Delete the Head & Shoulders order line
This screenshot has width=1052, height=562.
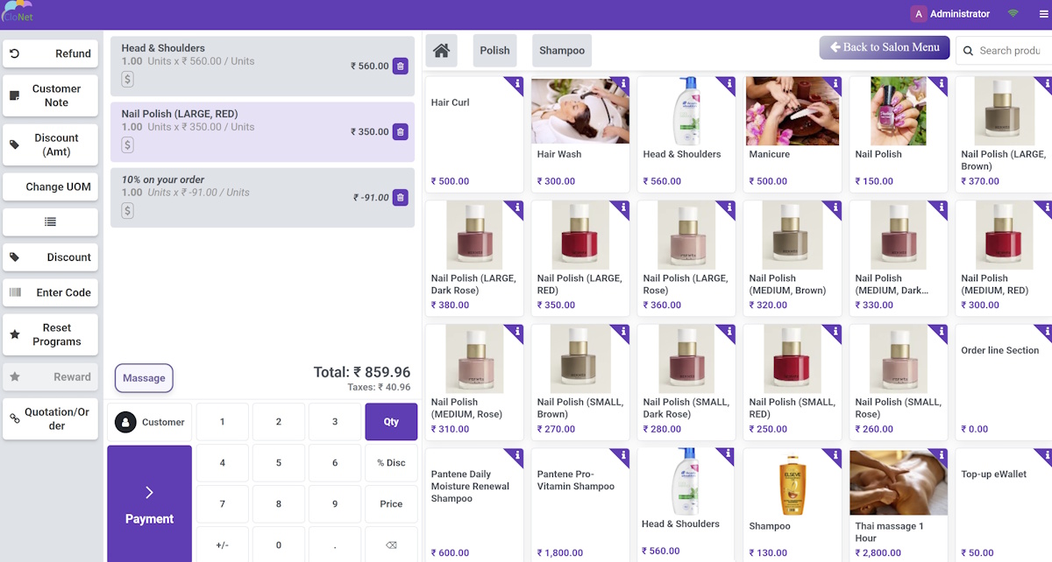(400, 66)
